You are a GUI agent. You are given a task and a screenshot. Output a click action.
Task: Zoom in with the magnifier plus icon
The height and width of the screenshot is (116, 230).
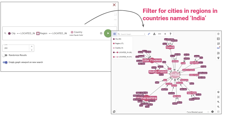[x=218, y=102]
